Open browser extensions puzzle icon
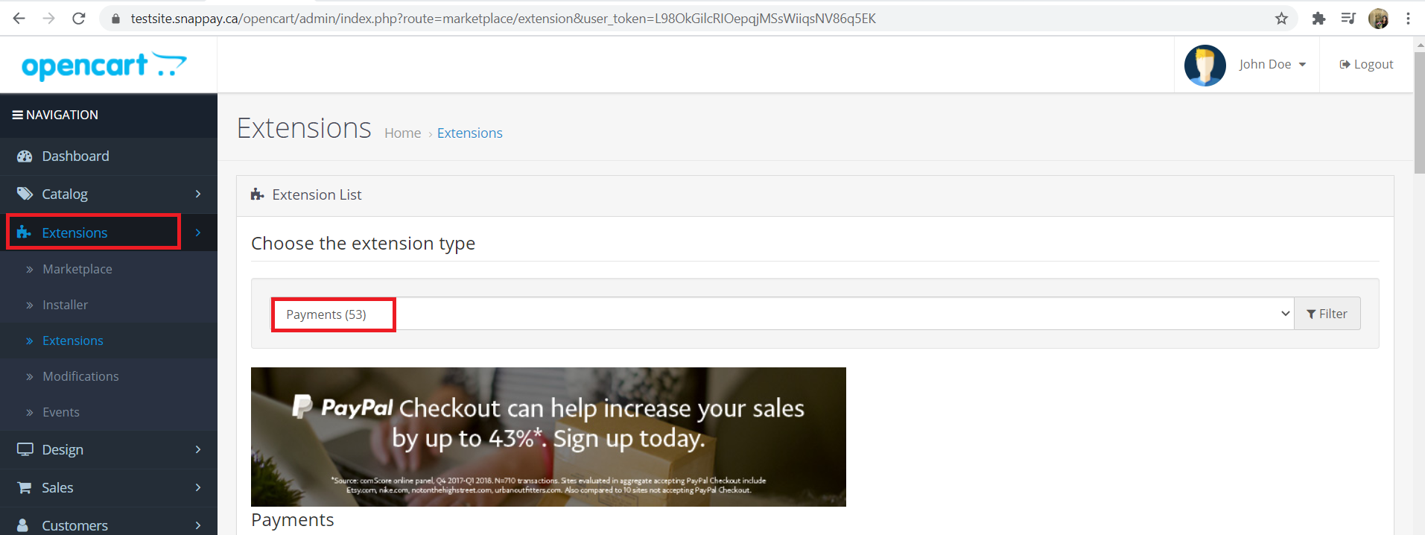This screenshot has height=535, width=1425. (x=1318, y=19)
